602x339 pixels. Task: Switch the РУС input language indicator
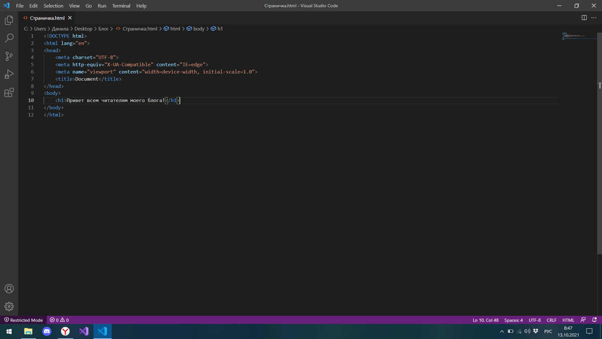pyautogui.click(x=548, y=331)
